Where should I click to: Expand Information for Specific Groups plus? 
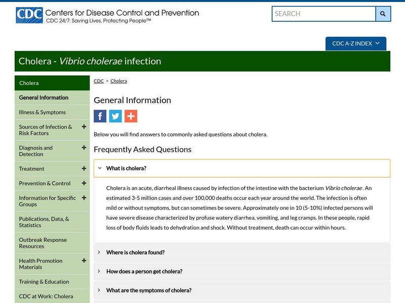(x=84, y=198)
